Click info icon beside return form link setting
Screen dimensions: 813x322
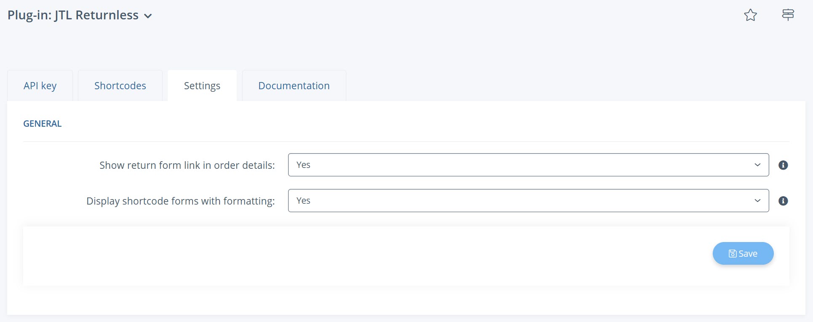click(783, 165)
